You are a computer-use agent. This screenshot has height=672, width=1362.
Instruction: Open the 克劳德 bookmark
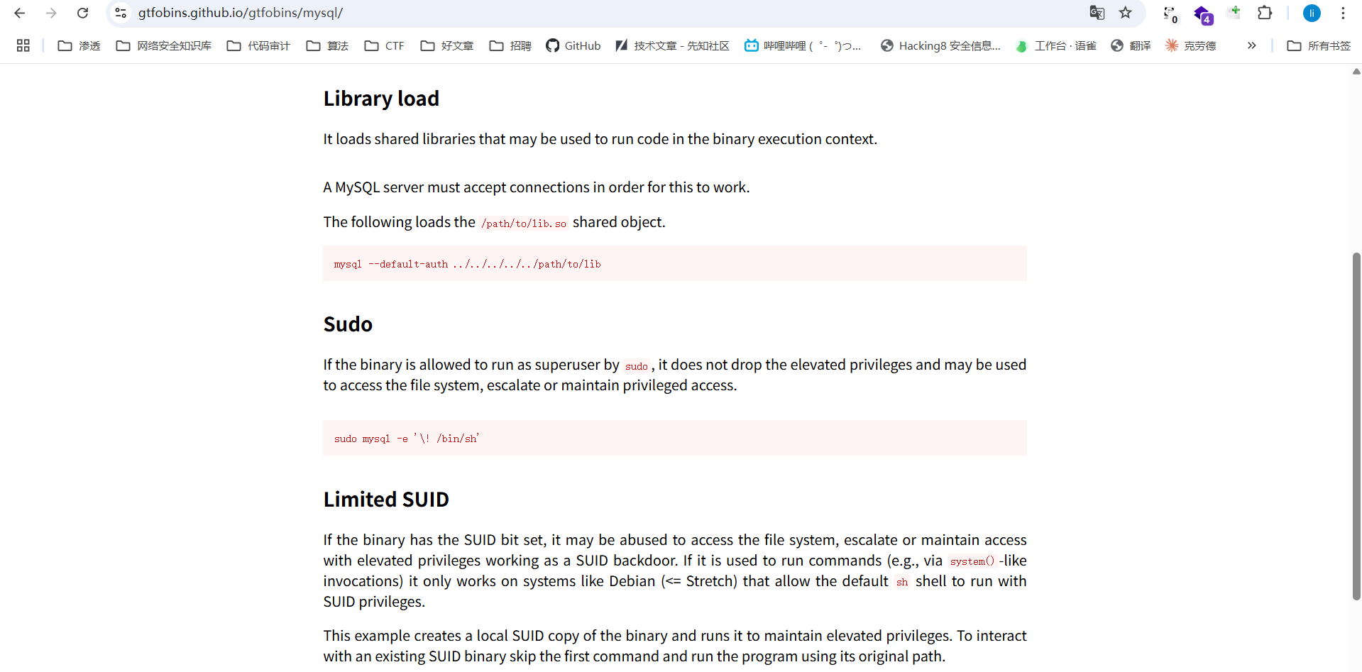point(1190,45)
